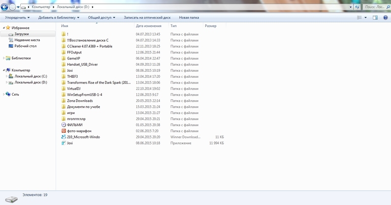The height and width of the screenshot is (205, 391).
Task: Open Недавние места in the sidebar
Action: (x=27, y=40)
